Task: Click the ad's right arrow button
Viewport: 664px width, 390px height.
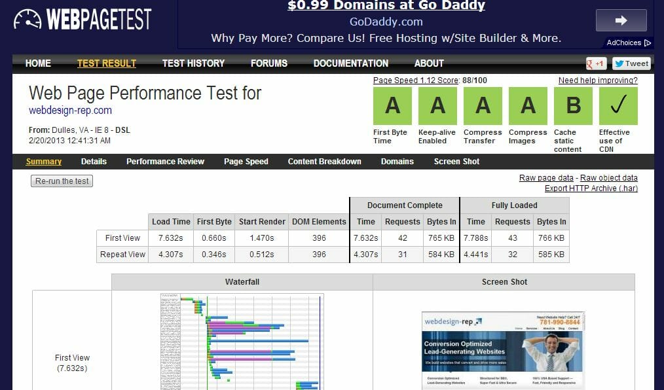Action: coord(621,20)
